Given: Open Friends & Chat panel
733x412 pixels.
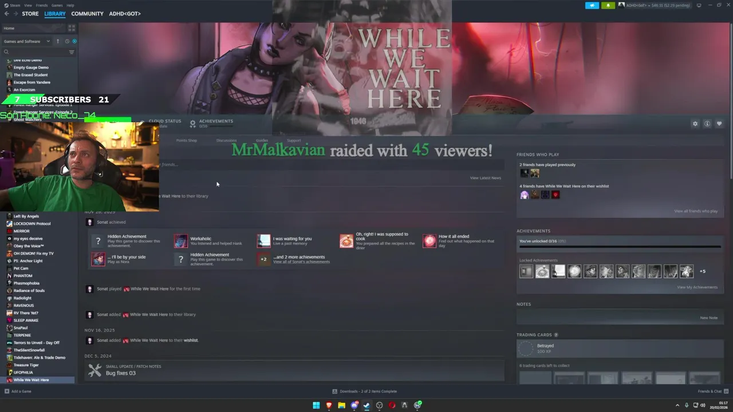Looking at the screenshot, I should tap(713, 391).
